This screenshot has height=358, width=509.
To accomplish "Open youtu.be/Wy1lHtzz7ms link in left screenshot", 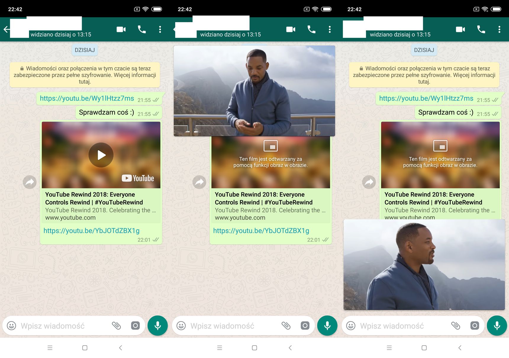I will pyautogui.click(x=87, y=98).
